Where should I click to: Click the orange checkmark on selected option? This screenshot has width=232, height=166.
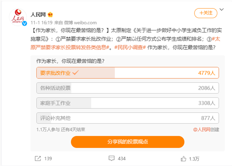(x=75, y=72)
